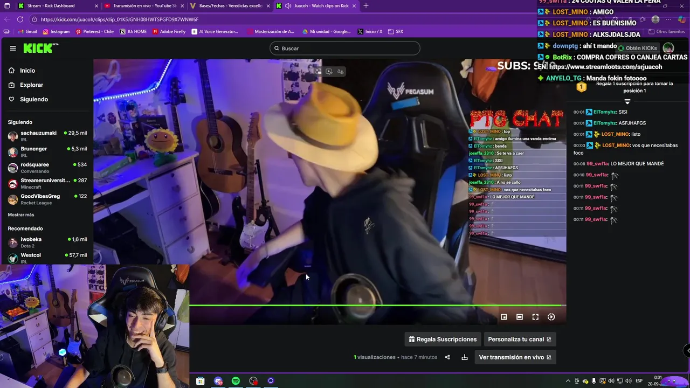This screenshot has height=388, width=690.
Task: Open GoodVibesGreg channel in sidebar
Action: pos(47,199)
